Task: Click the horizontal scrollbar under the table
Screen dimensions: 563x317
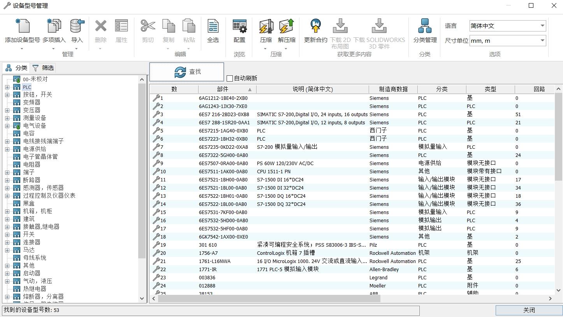Action: [x=269, y=298]
